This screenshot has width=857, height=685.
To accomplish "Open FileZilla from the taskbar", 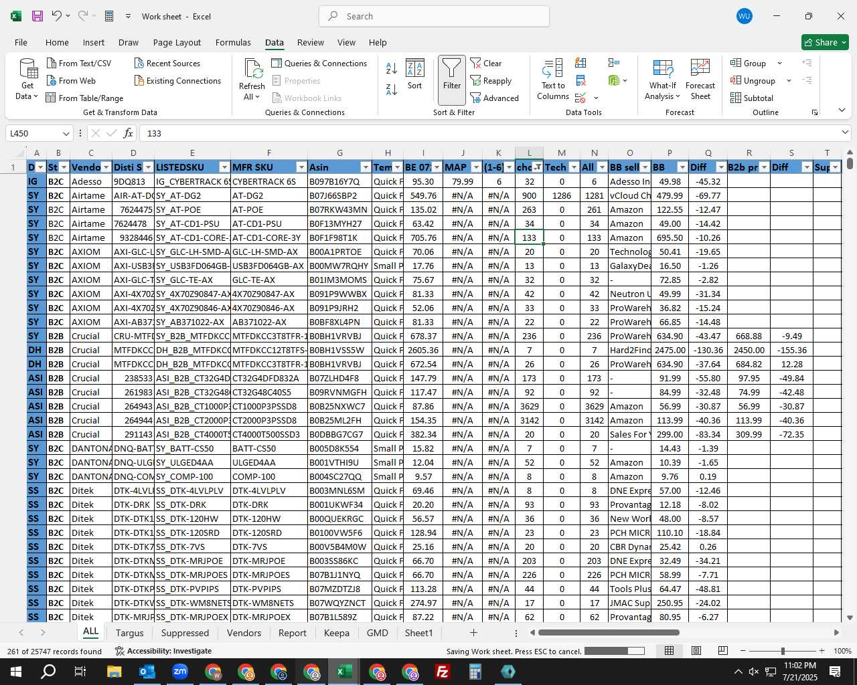I will 442,672.
